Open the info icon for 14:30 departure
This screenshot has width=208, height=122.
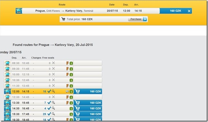(x=71, y=109)
